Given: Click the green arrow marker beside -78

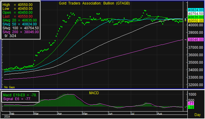Looking at the screenshot, I should [x=185, y=107].
